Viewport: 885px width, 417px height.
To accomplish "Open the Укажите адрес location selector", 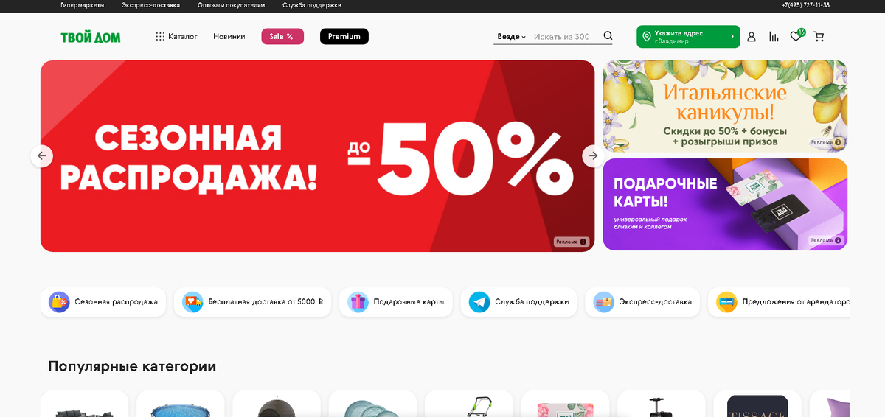I will [x=688, y=37].
